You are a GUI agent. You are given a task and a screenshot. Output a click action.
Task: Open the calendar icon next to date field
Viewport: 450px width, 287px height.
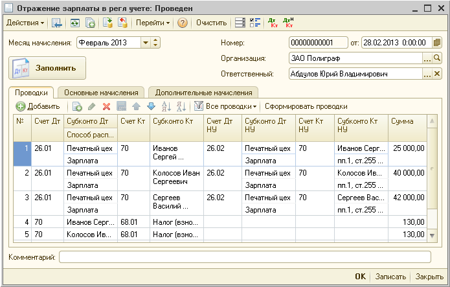(437, 43)
